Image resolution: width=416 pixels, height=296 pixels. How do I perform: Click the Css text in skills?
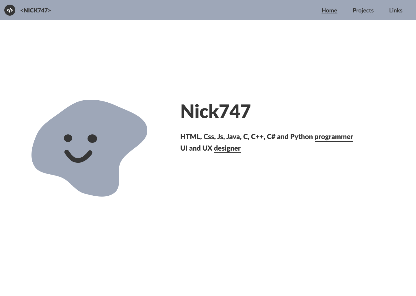click(209, 137)
